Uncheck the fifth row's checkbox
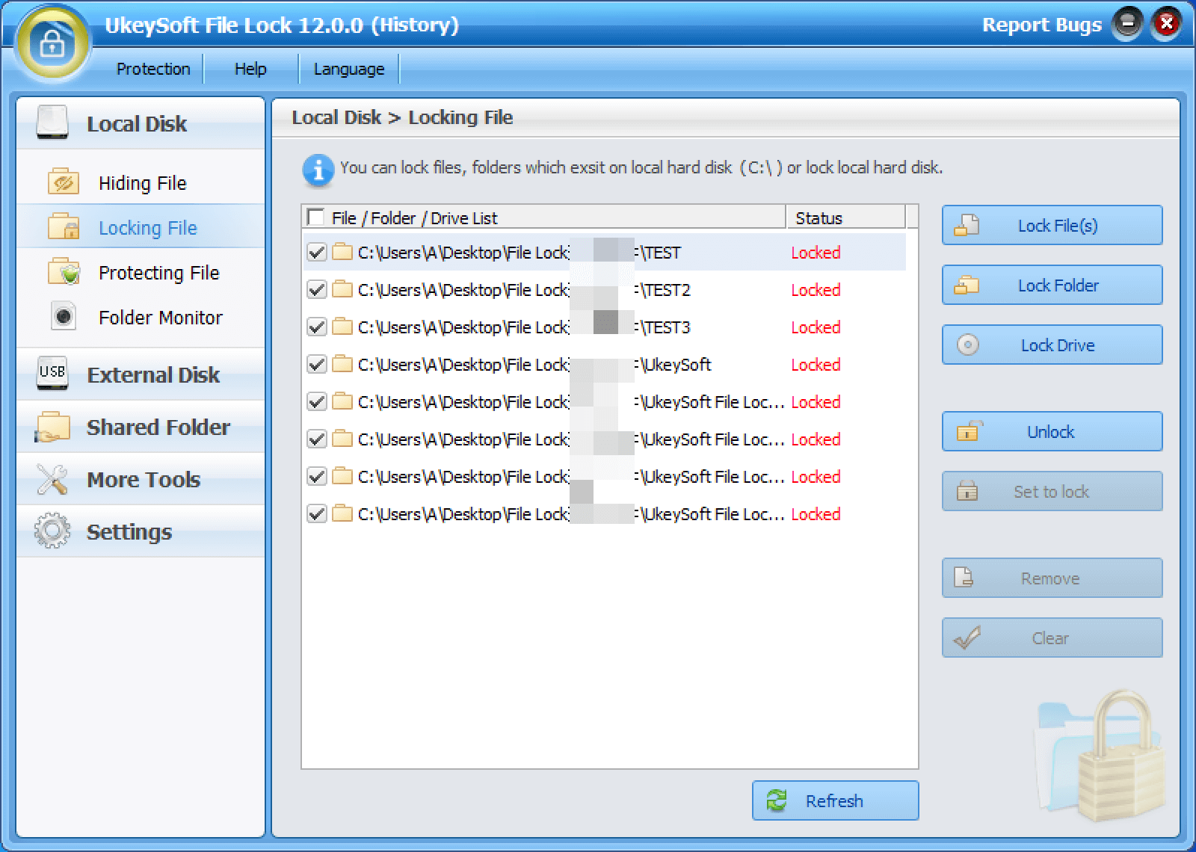 coord(317,401)
